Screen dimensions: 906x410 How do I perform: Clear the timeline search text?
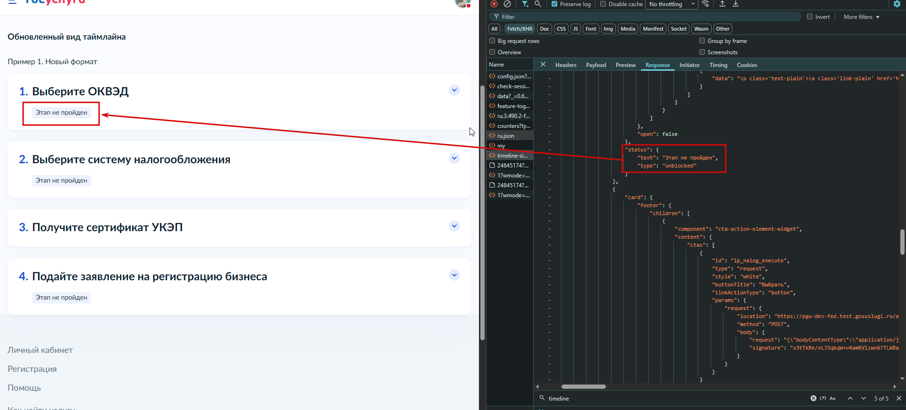click(814, 398)
